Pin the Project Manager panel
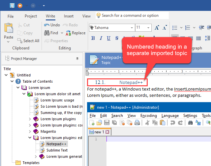The image size is (211, 166). [x=77, y=59]
